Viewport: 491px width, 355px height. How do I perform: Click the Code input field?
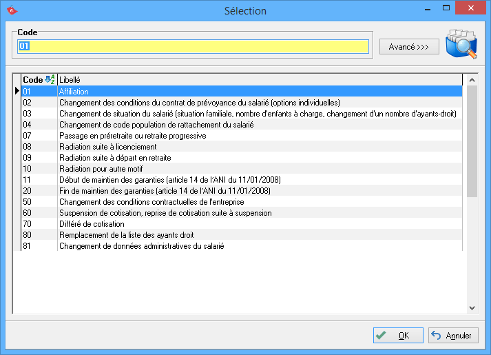[193, 46]
